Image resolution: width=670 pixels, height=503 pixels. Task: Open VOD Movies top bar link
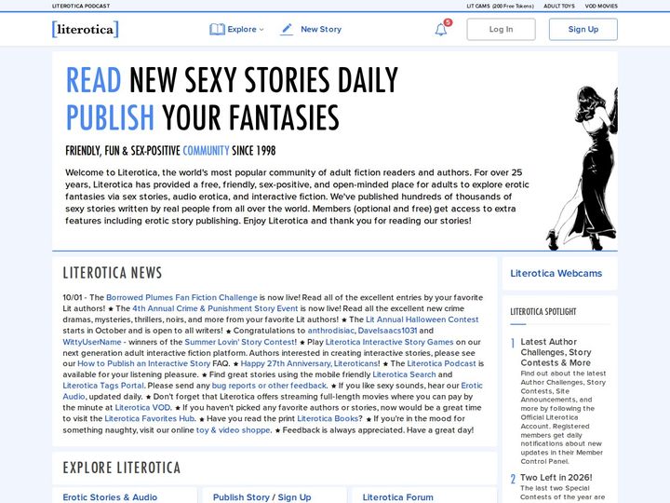pos(601,6)
